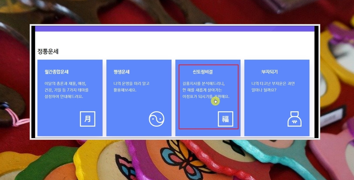
Task: Select the yin-yang symbol icon
Action: (156, 119)
